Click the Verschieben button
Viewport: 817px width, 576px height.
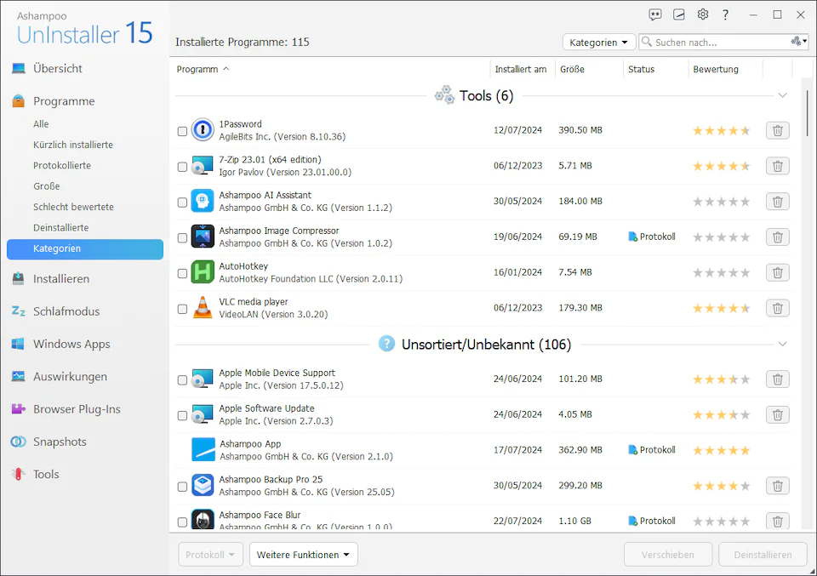[668, 555]
